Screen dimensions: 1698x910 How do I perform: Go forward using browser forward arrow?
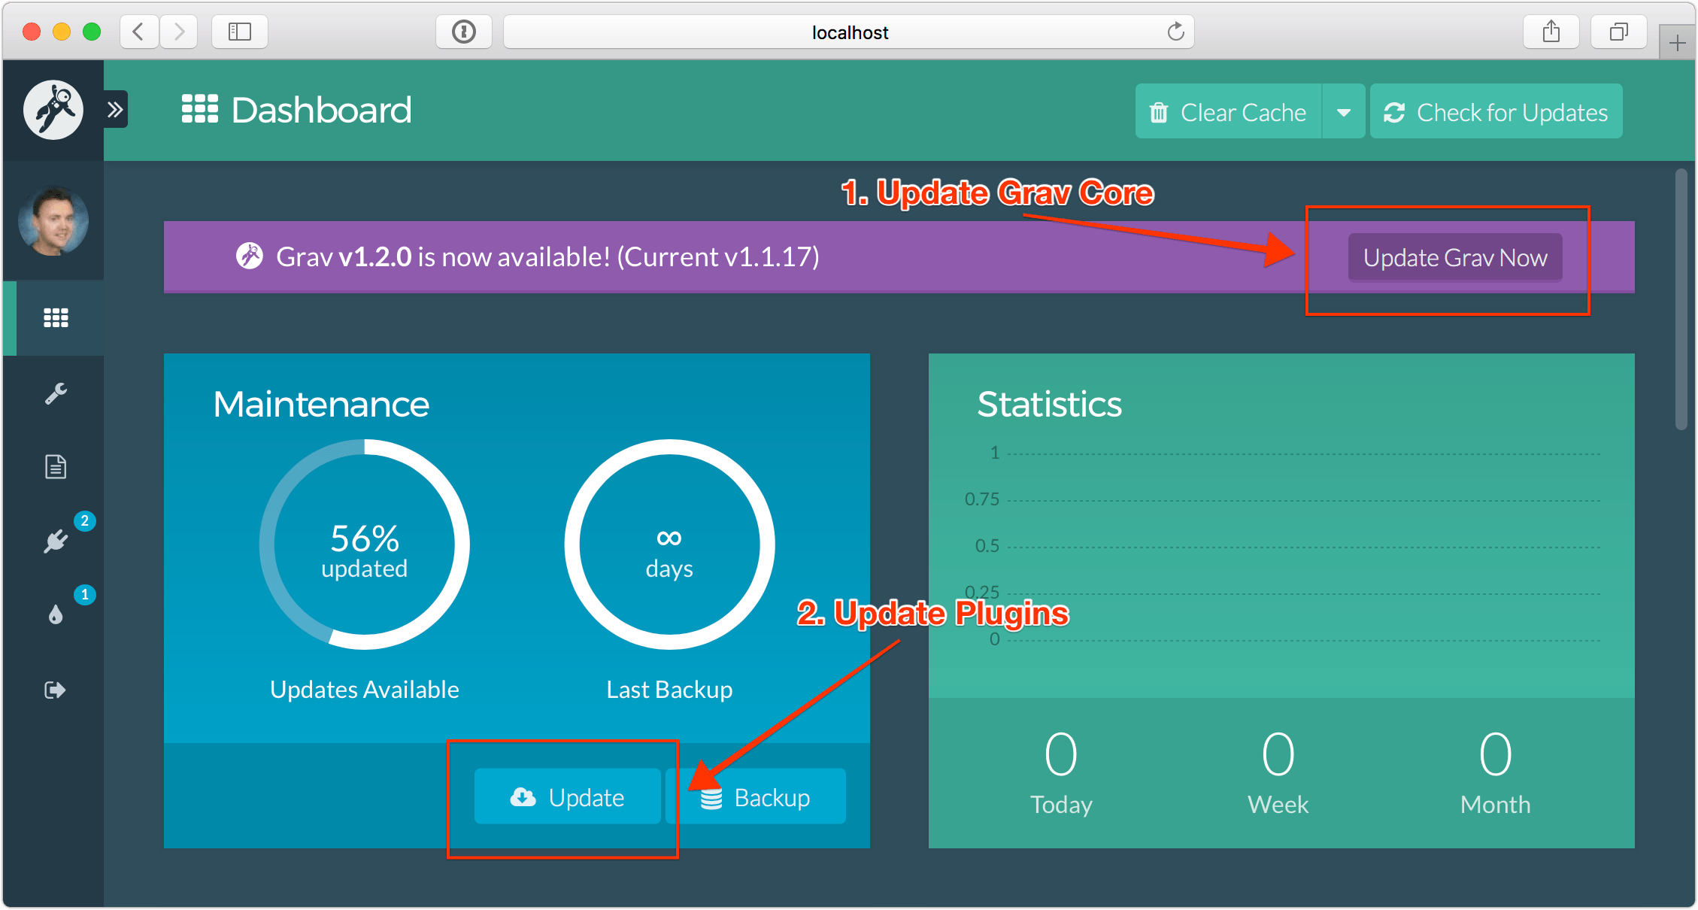point(178,32)
